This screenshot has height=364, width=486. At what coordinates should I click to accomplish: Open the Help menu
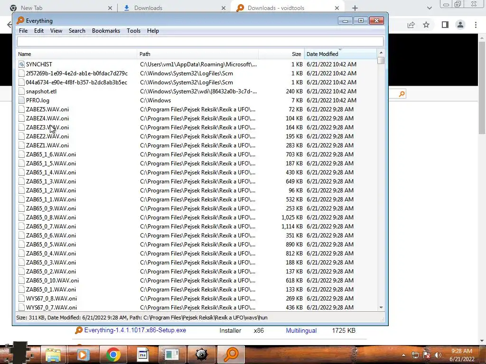pyautogui.click(x=153, y=31)
